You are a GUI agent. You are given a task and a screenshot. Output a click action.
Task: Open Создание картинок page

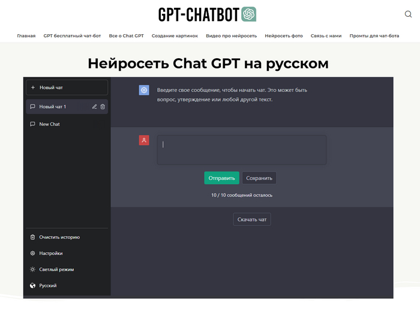click(175, 35)
